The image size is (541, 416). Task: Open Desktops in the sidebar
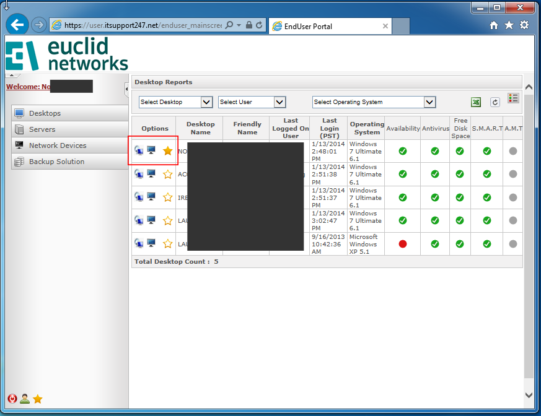[x=70, y=113]
